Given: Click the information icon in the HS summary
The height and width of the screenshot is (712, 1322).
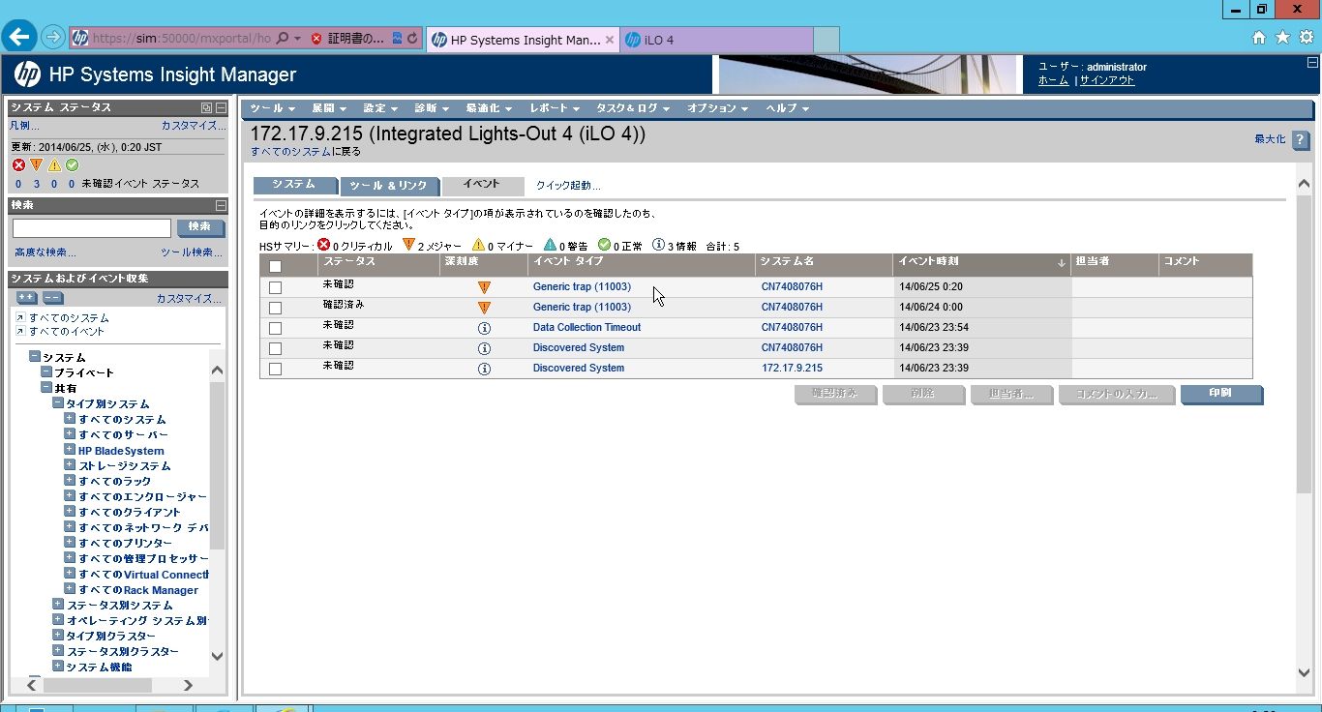Looking at the screenshot, I should click(658, 246).
